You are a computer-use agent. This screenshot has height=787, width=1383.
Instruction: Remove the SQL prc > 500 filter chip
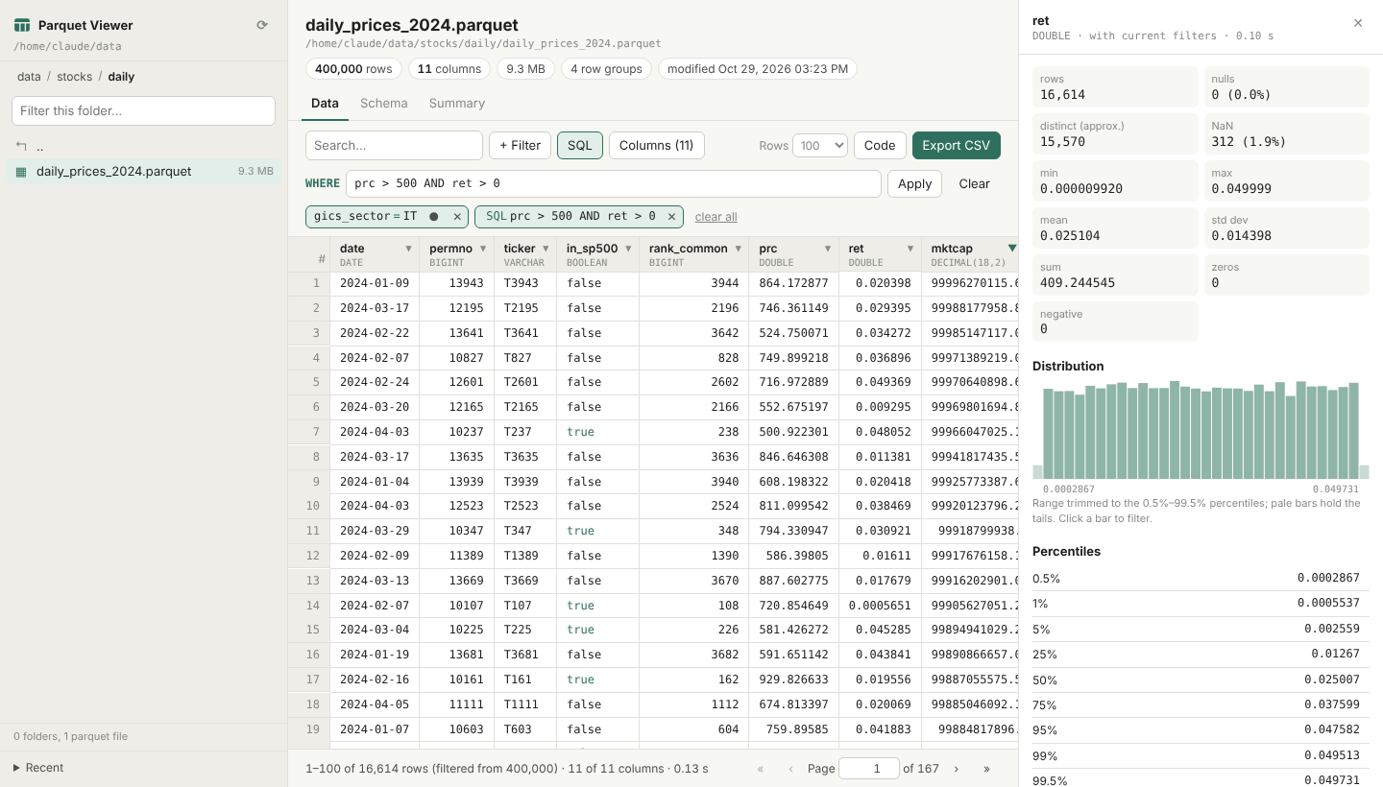671,217
